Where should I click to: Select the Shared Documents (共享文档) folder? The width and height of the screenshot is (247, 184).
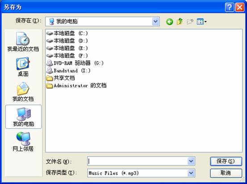pyautogui.click(x=60, y=78)
